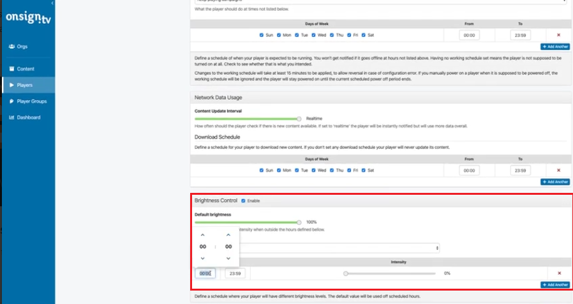Disable the Brightness Control Enable checkbox

point(243,201)
